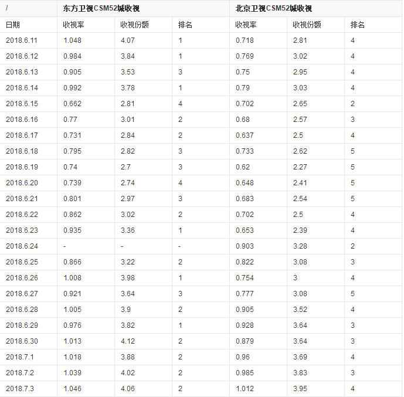Viewport: 404px width, 397px height.
Task: Click the 北京卫视CSM52城收视 header
Action: point(274,8)
